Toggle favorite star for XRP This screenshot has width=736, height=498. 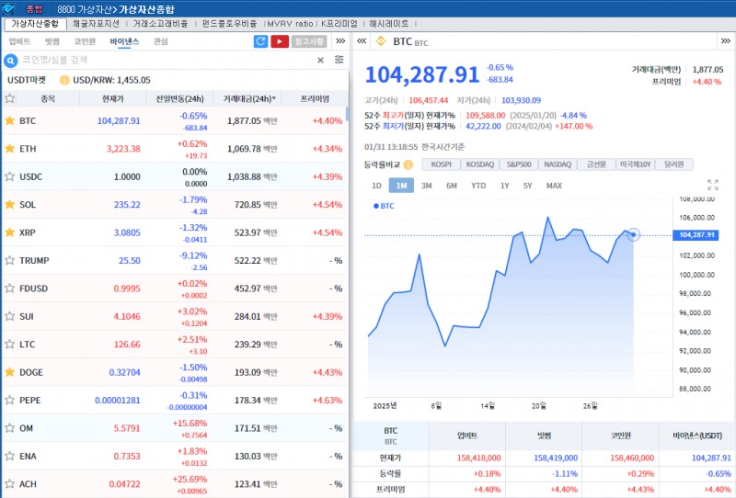9,232
